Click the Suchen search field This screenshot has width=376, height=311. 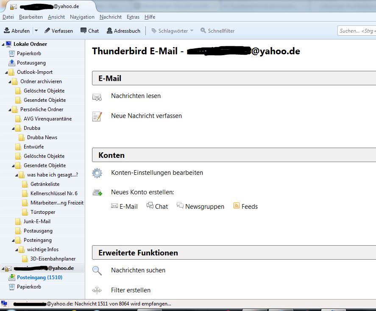click(x=357, y=31)
